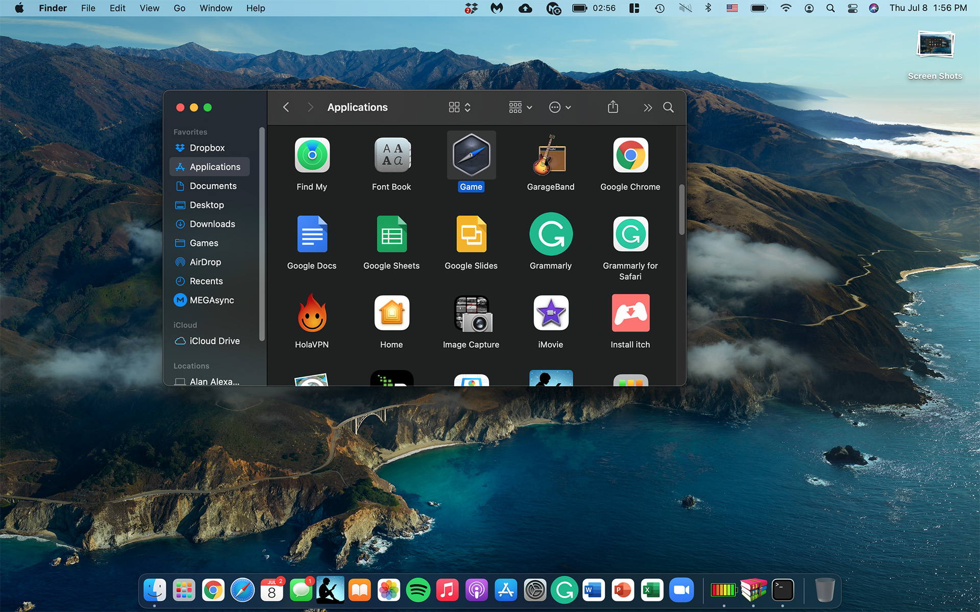Open the File menu

(x=88, y=8)
